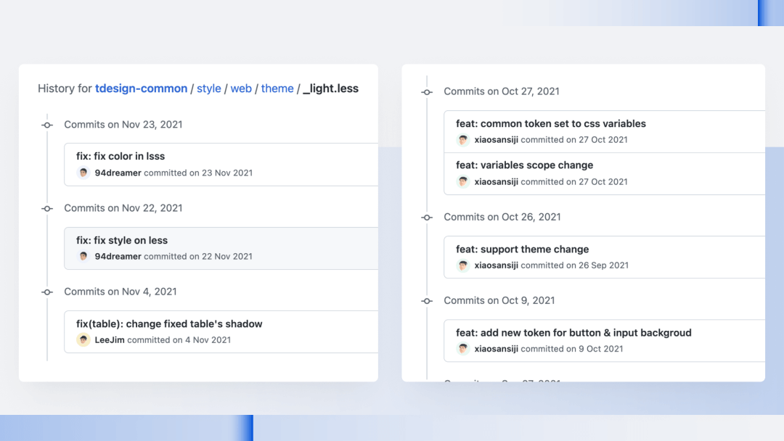Image resolution: width=784 pixels, height=441 pixels.
Task: Click the commit node icon for Nov 23, 2021
Action: pos(47,125)
